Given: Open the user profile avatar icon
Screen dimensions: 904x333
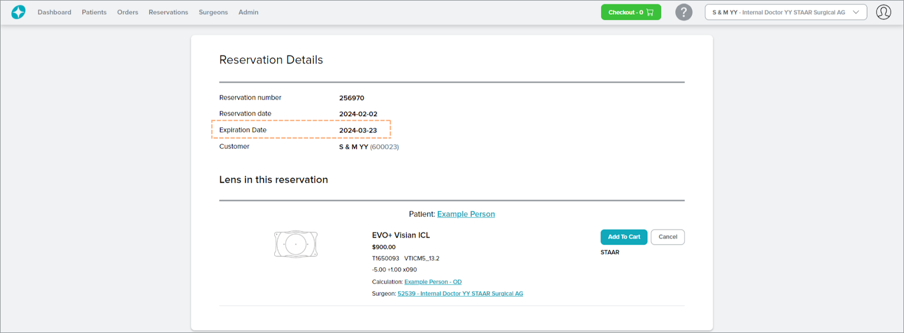Looking at the screenshot, I should click(x=883, y=12).
